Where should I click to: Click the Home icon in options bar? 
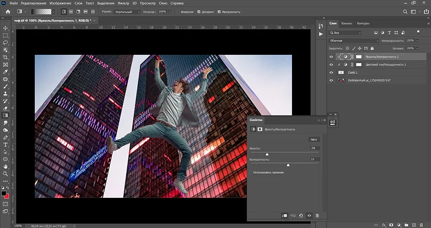(8, 12)
